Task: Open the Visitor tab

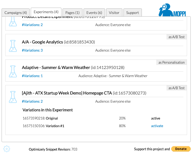Action: pos(114,13)
